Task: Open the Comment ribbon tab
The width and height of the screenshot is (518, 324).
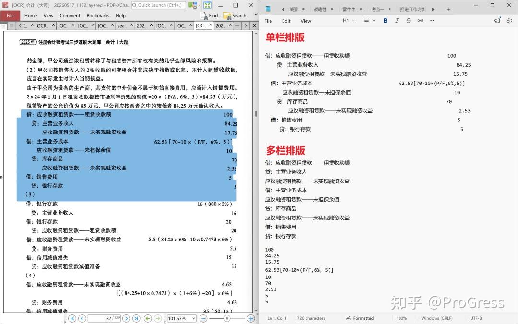Action: (x=70, y=15)
